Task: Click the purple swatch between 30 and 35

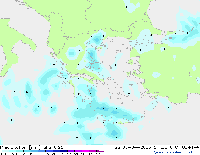Action: click(71, 151)
